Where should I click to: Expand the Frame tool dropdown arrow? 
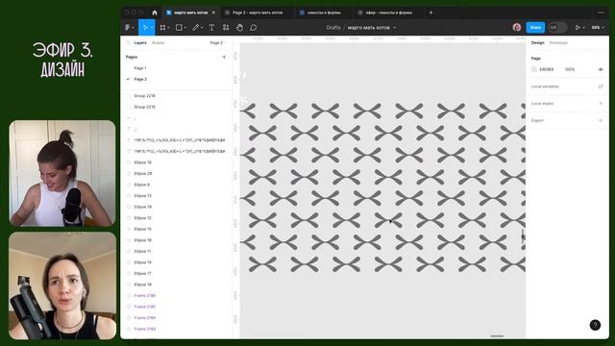168,28
